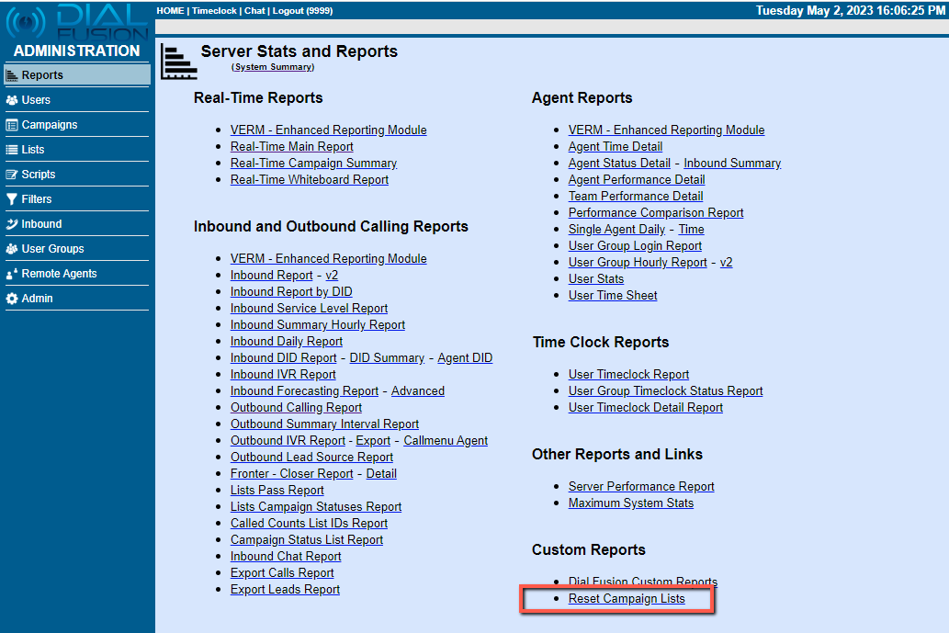The height and width of the screenshot is (633, 949).
Task: Click the Remote Agents icon in sidebar
Action: click(x=12, y=274)
